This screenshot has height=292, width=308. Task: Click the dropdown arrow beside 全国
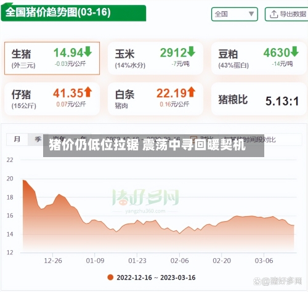[251, 14]
